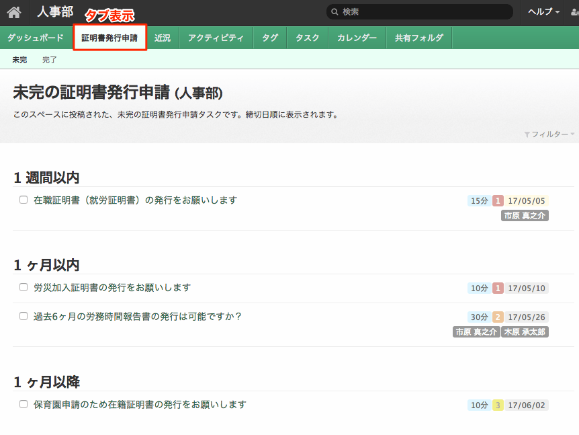The width and height of the screenshot is (579, 435).
Task: Click the red priority 1 badge beside 17/05/10
Action: 498,288
